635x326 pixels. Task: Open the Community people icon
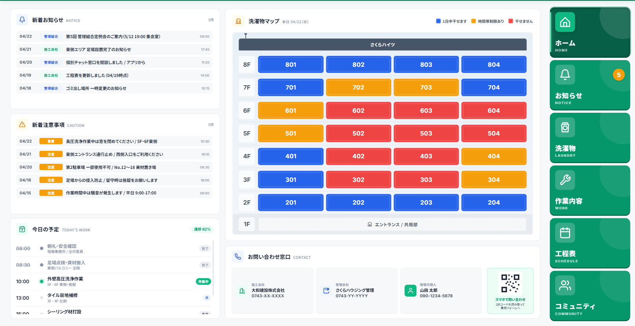pyautogui.click(x=565, y=285)
